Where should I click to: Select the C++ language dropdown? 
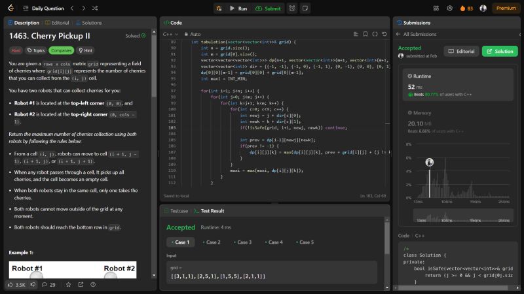coord(170,34)
